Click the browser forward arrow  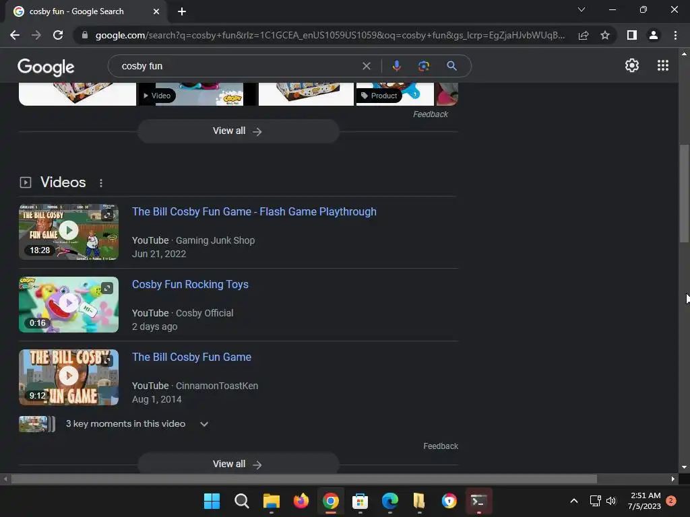[36, 35]
